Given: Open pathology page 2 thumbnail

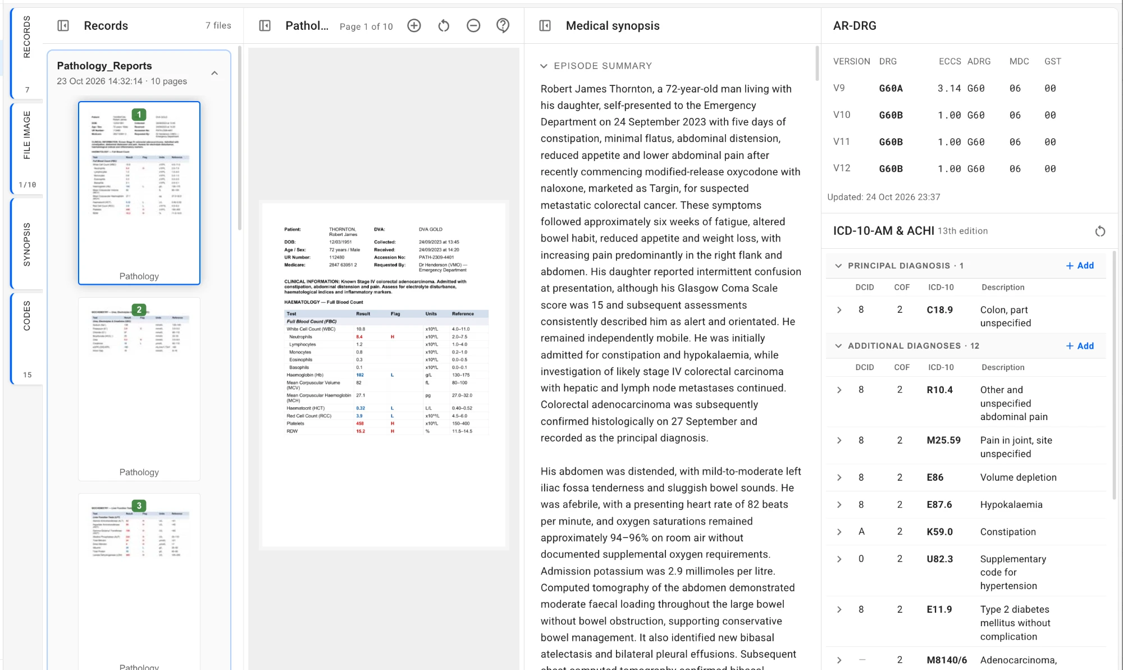Looking at the screenshot, I should 139,389.
